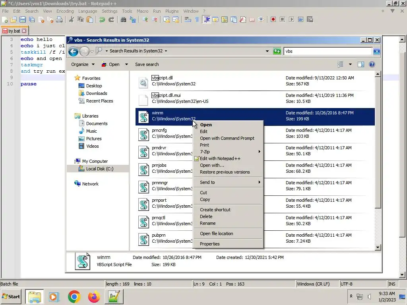Click Zoom In icon in Notepad++
This screenshot has height=305, width=407.
[x=145, y=20]
